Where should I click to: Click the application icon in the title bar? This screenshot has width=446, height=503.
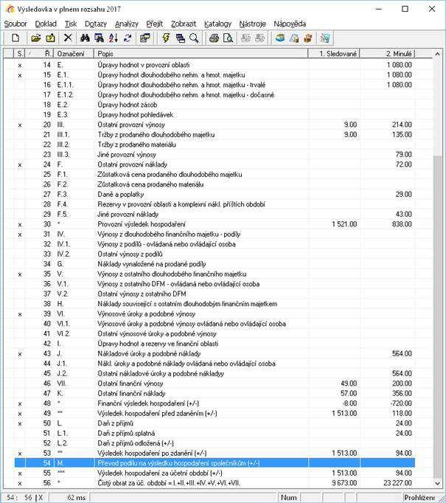10,9
